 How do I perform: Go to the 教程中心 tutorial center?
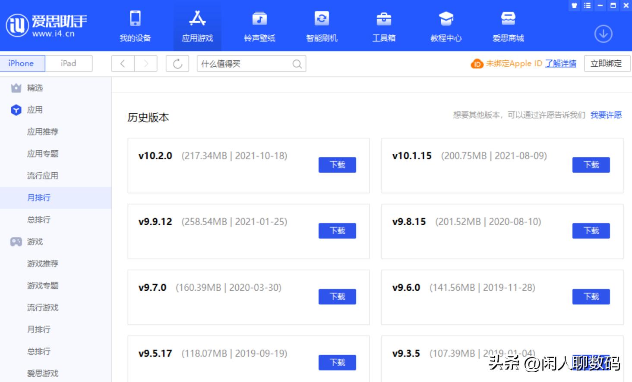coord(446,26)
